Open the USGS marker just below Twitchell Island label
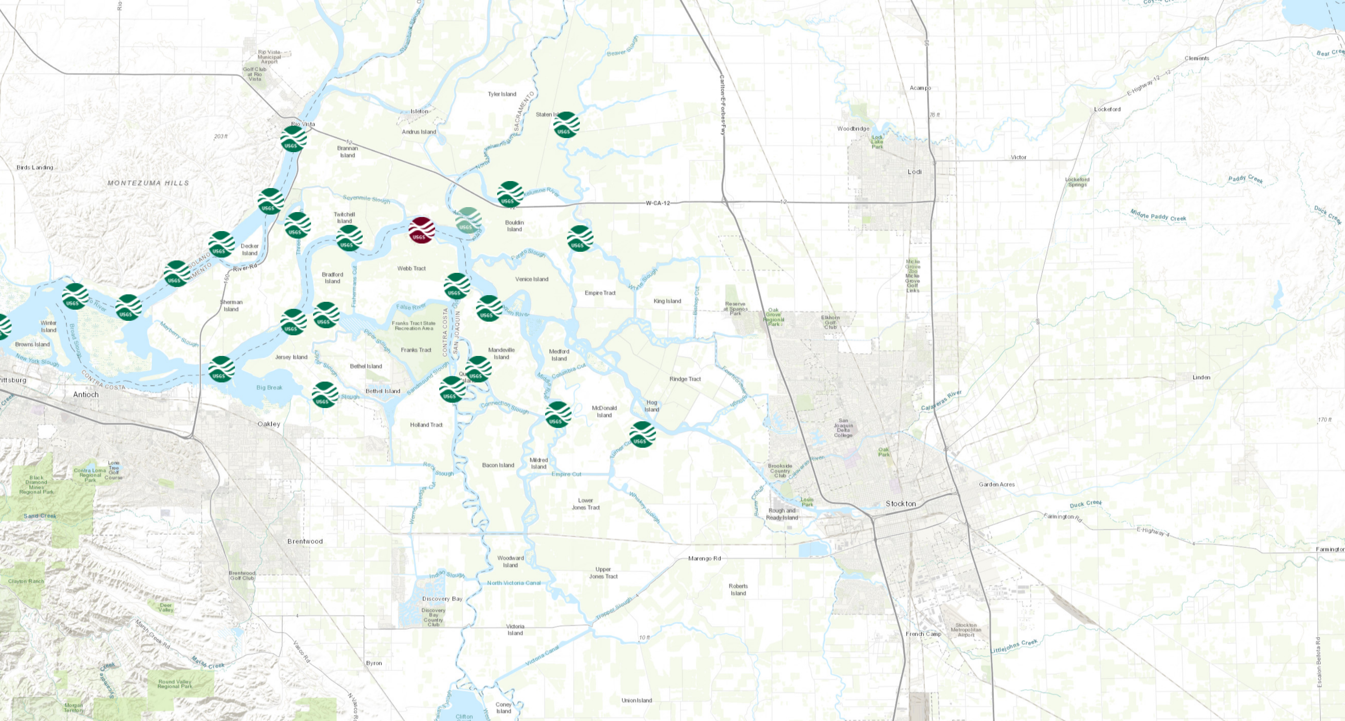The image size is (1345, 721). point(349,238)
